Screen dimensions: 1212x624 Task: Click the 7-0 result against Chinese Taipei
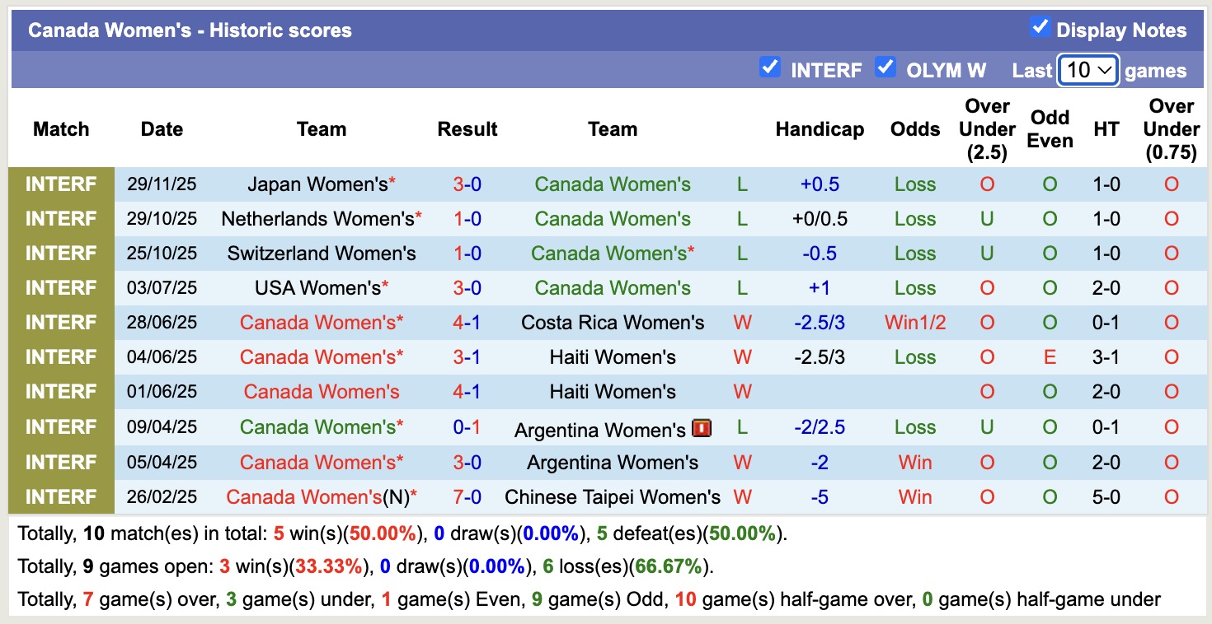467,497
